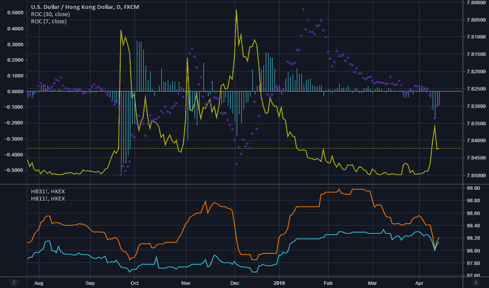Click the −0.1000 ROC scale label
The image size is (489, 288).
[x=14, y=107]
